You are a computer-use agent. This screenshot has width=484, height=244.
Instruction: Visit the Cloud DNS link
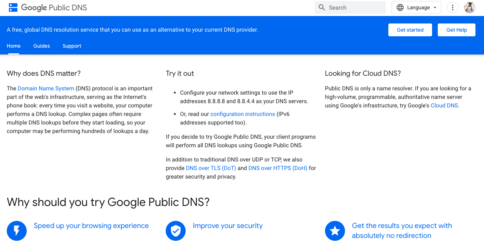[444, 105]
